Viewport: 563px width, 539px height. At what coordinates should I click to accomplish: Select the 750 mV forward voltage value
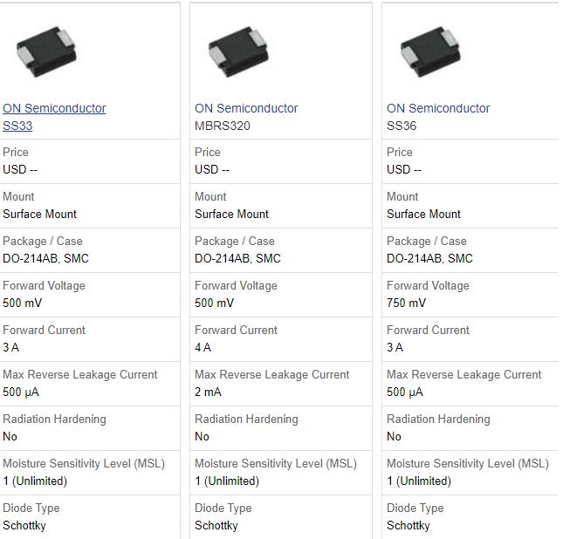[x=406, y=303]
